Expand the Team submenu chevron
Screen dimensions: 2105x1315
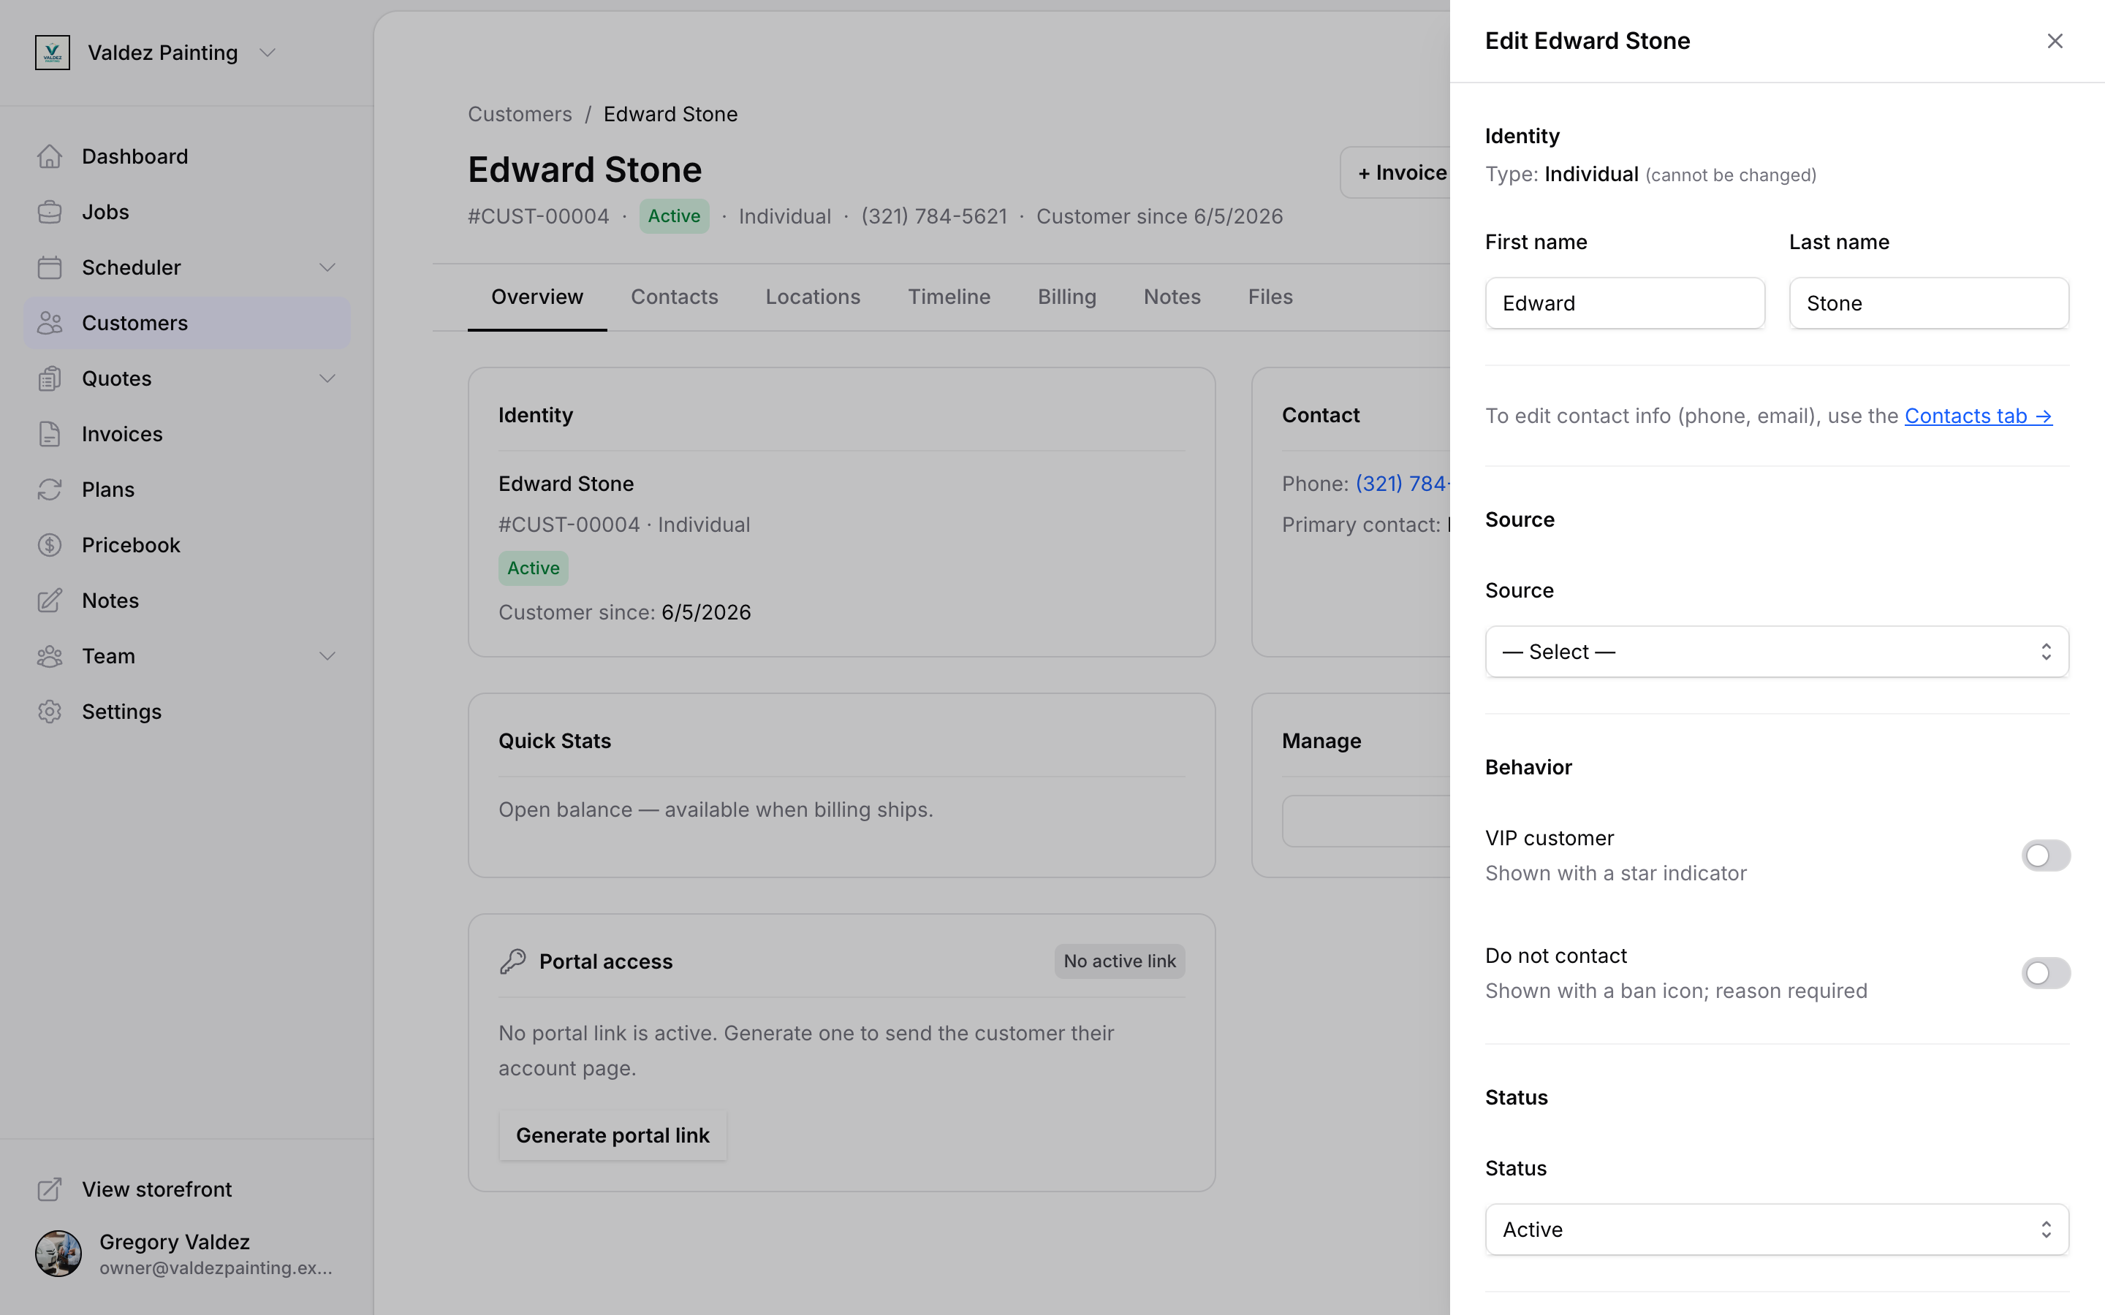point(327,657)
